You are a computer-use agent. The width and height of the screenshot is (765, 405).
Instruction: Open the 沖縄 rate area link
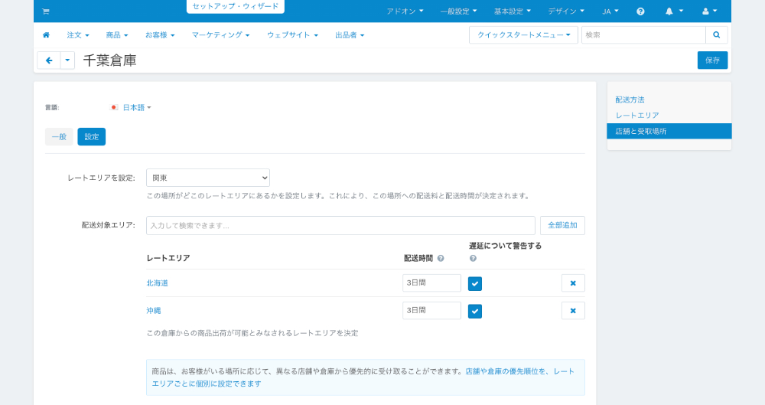point(154,310)
